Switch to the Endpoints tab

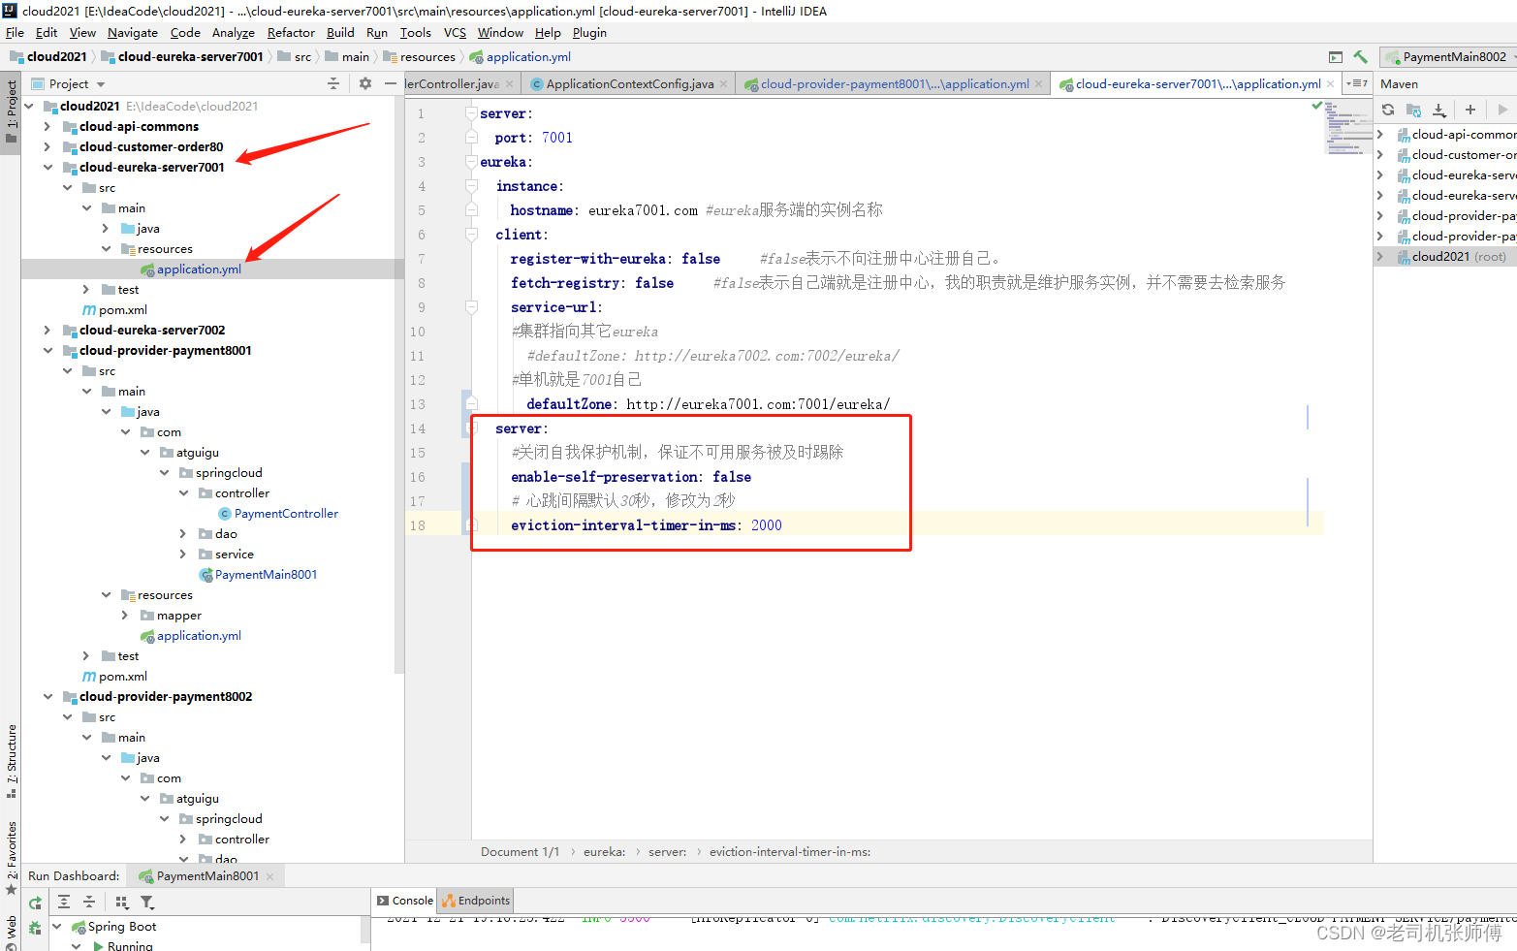(476, 901)
